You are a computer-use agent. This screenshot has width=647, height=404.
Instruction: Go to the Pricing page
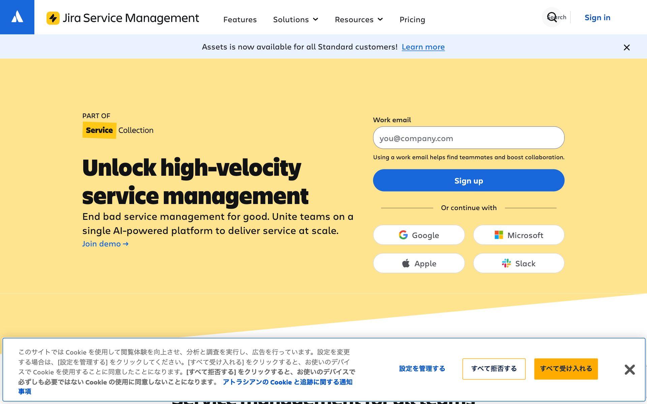click(412, 20)
